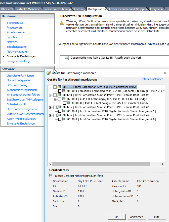Collapse the 00:01.0 Sky Lake tree node
Viewport: 169px width, 222px height.
pyautogui.click(x=50, y=87)
